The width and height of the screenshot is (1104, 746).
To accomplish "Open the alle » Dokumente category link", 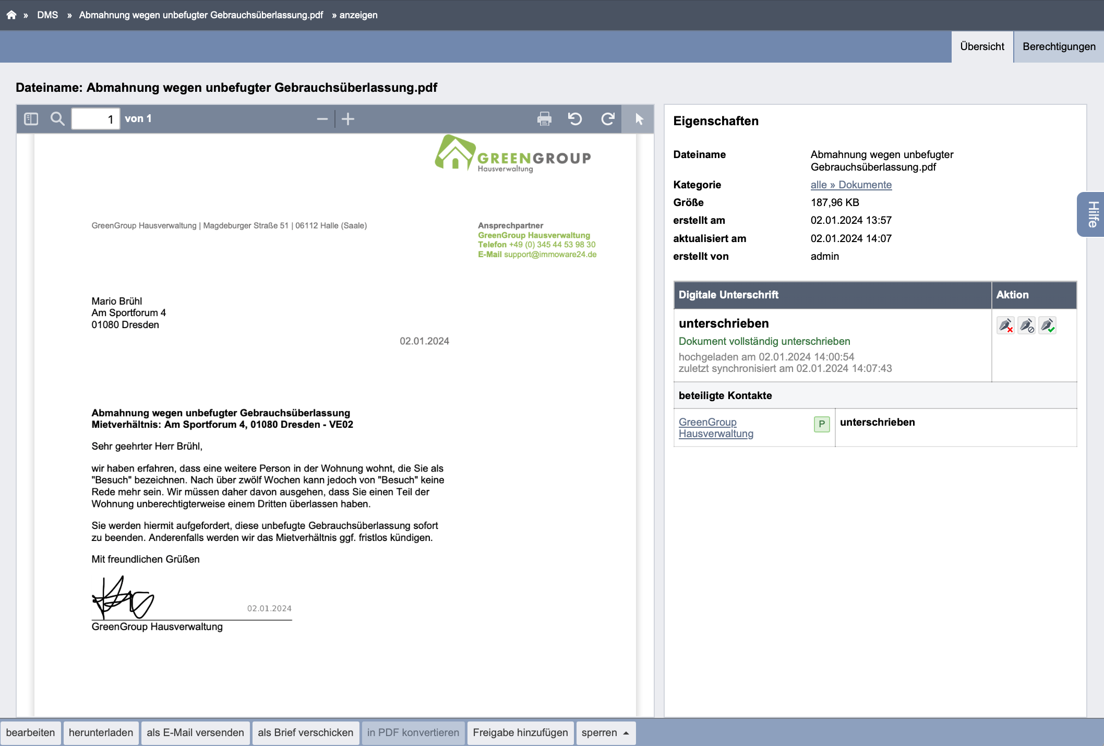I will (851, 185).
